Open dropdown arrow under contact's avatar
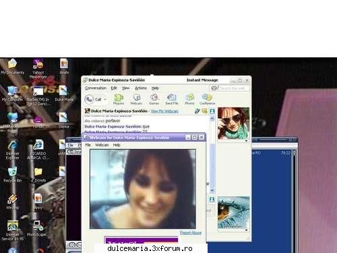 point(246,141)
